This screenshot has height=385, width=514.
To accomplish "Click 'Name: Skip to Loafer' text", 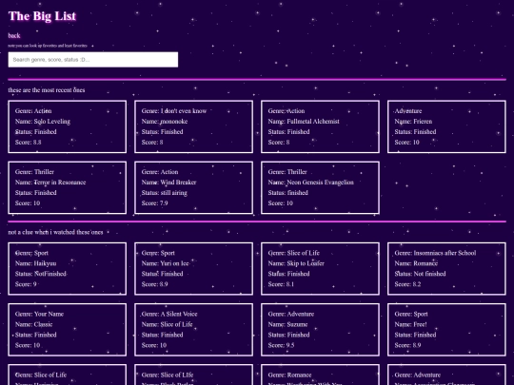I will point(296,263).
